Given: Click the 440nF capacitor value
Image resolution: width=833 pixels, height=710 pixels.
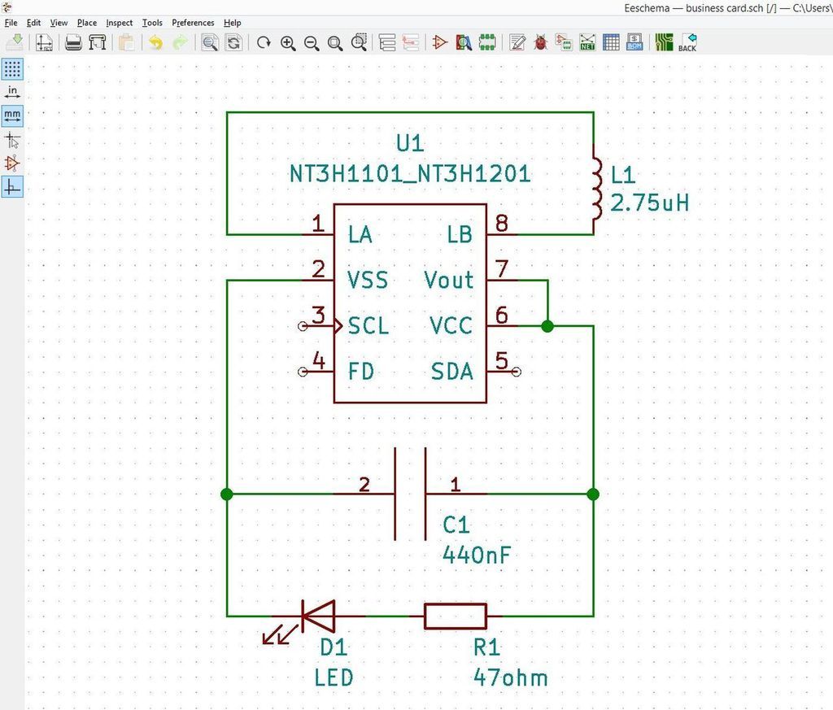Looking at the screenshot, I should tap(477, 555).
